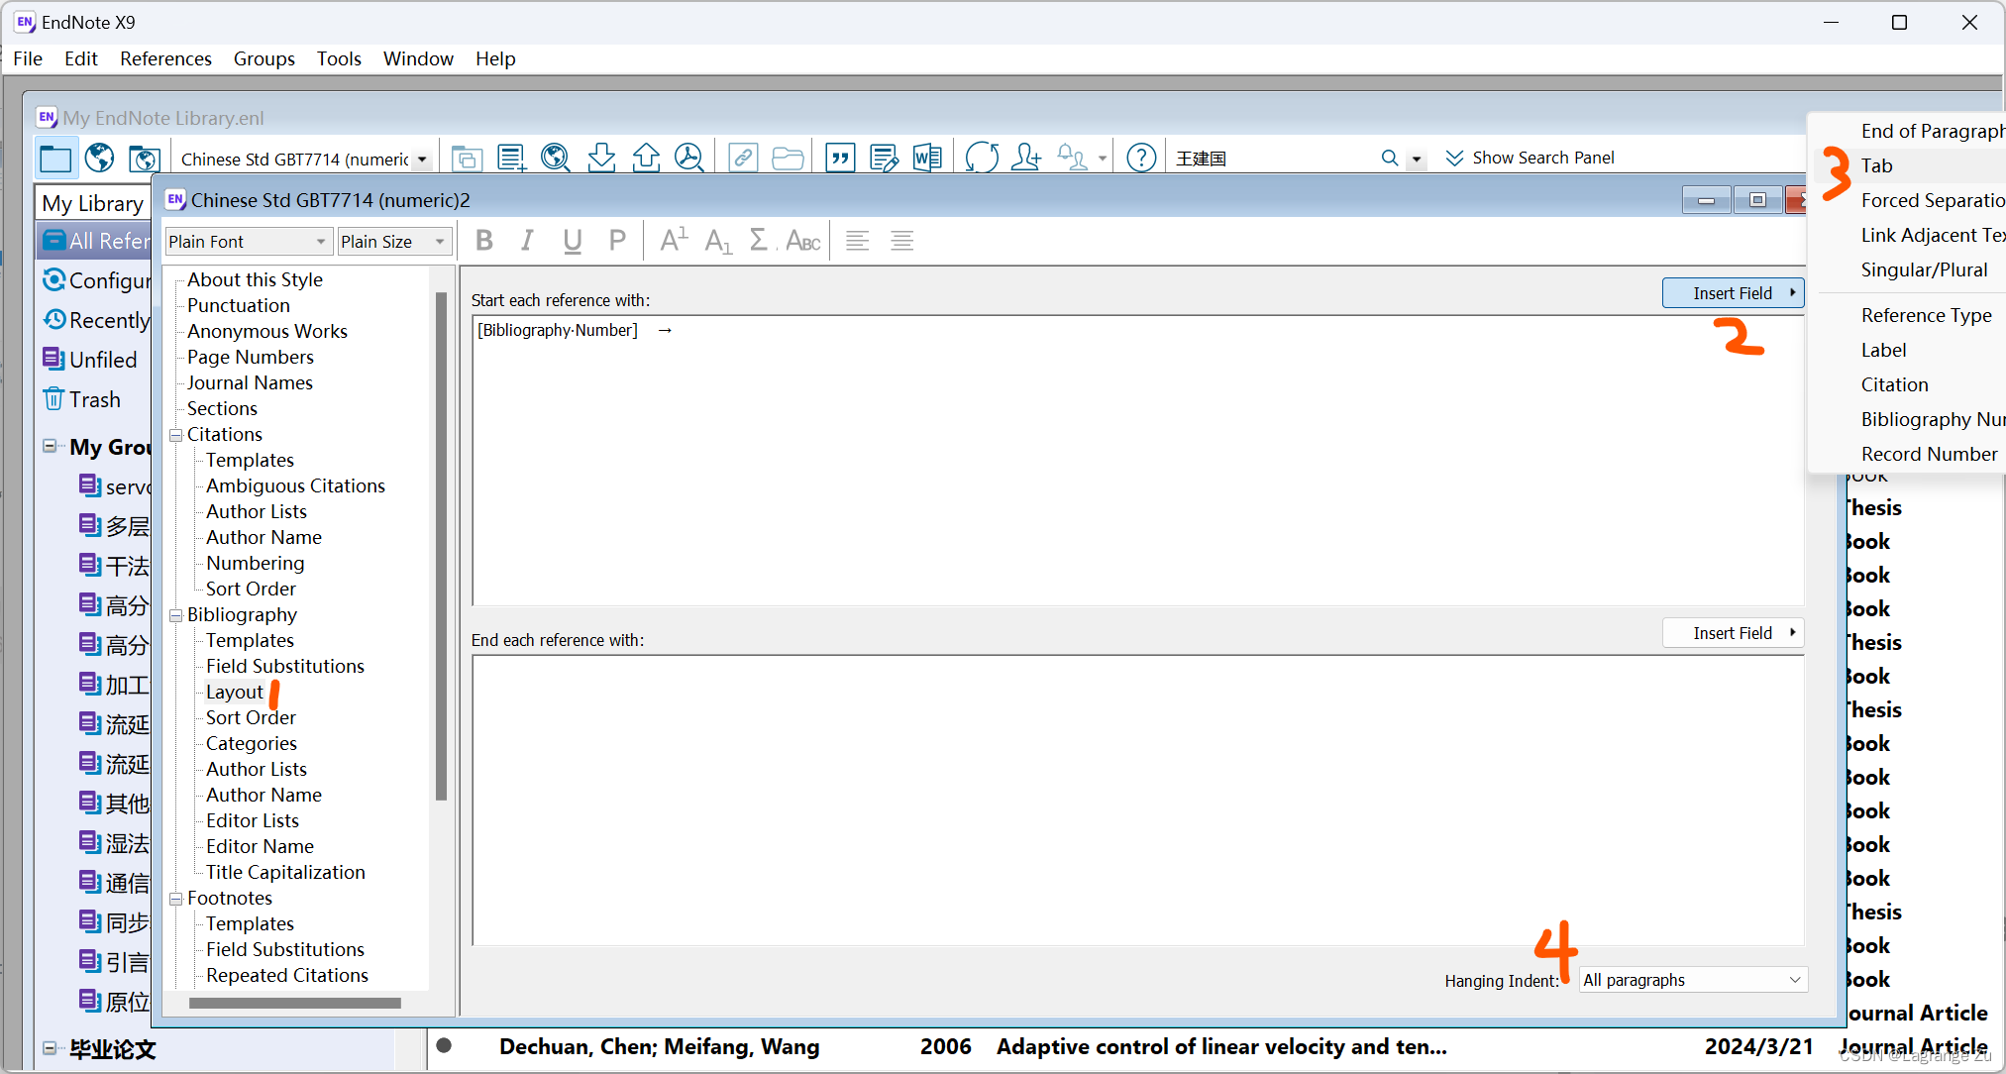
Task: Click the bottom Insert Field button
Action: pos(1733,633)
